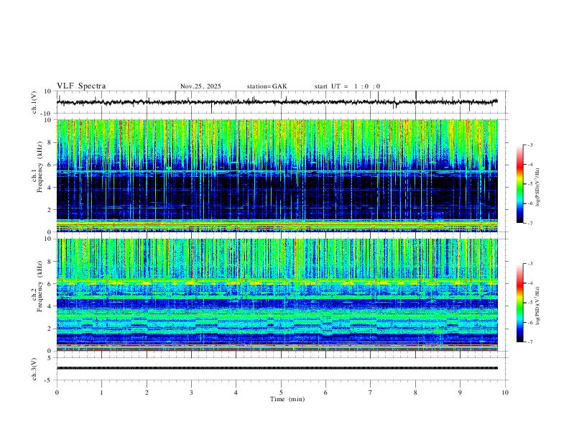The image size is (569, 440).
Task: Click the ch.1 black waveform trace
Action: click(277, 102)
